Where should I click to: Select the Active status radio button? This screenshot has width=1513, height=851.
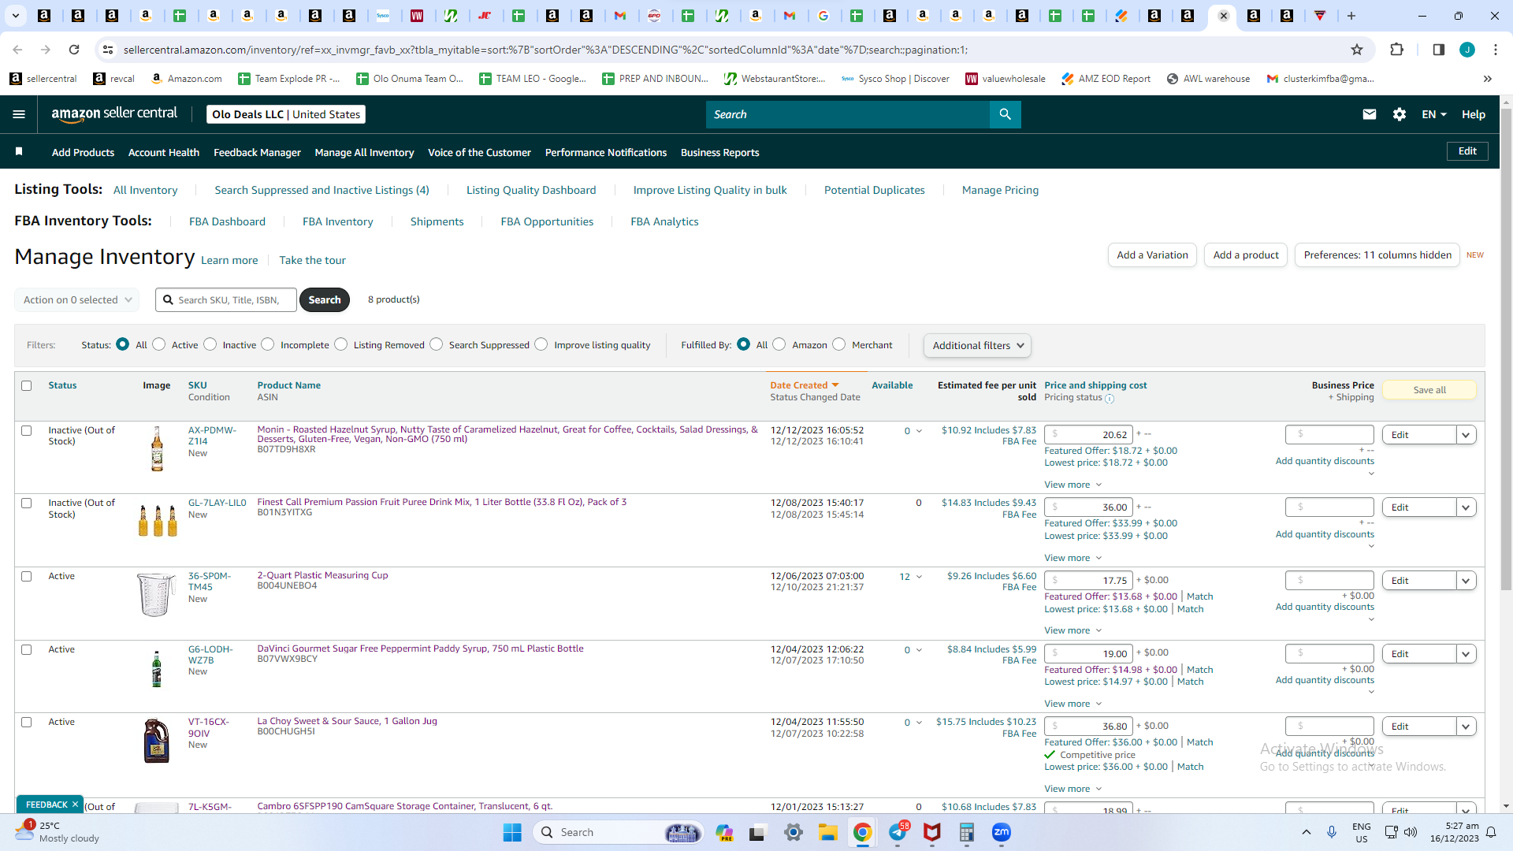point(159,344)
